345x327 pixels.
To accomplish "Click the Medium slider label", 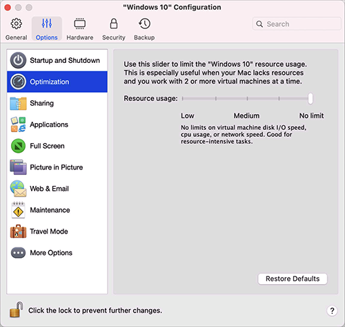I will (x=246, y=115).
